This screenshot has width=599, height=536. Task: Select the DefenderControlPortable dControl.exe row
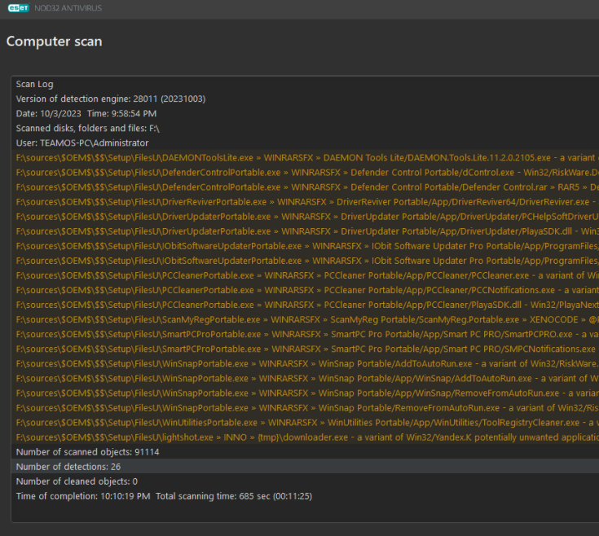[306, 172]
